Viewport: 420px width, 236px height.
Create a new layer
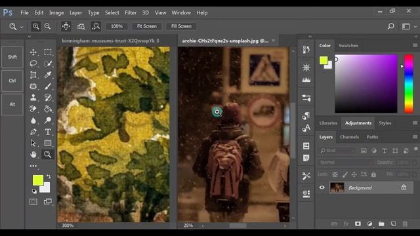pyautogui.click(x=393, y=224)
